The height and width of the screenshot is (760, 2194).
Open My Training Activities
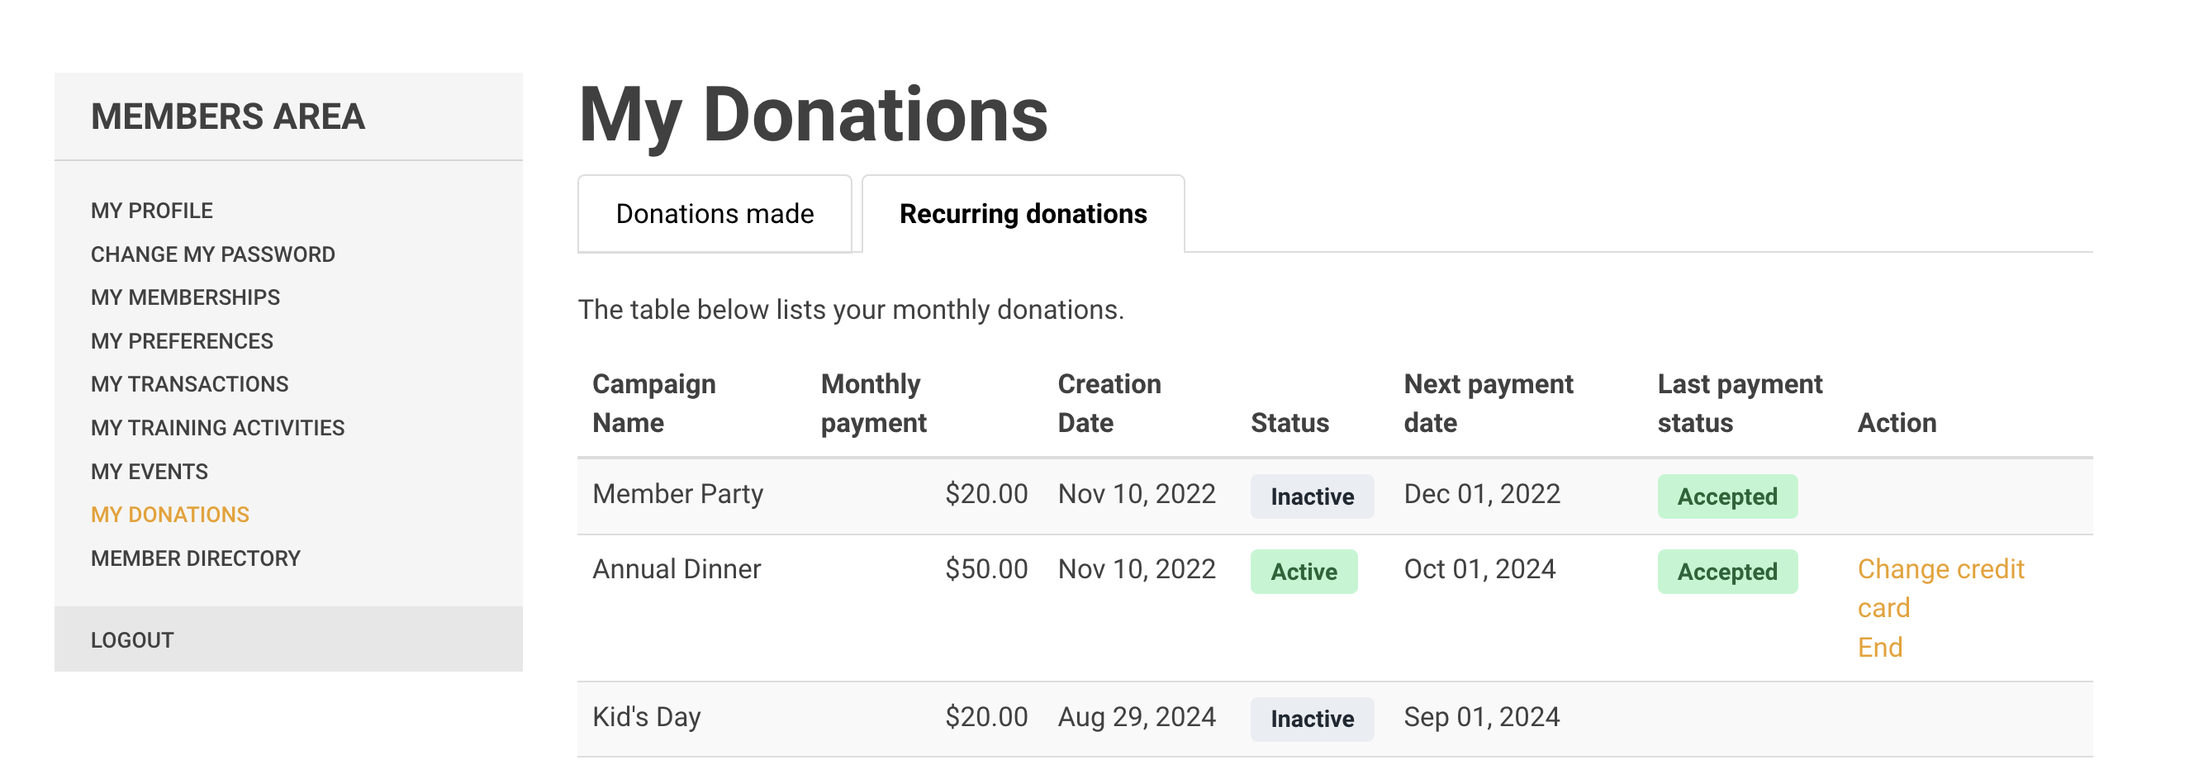[217, 428]
